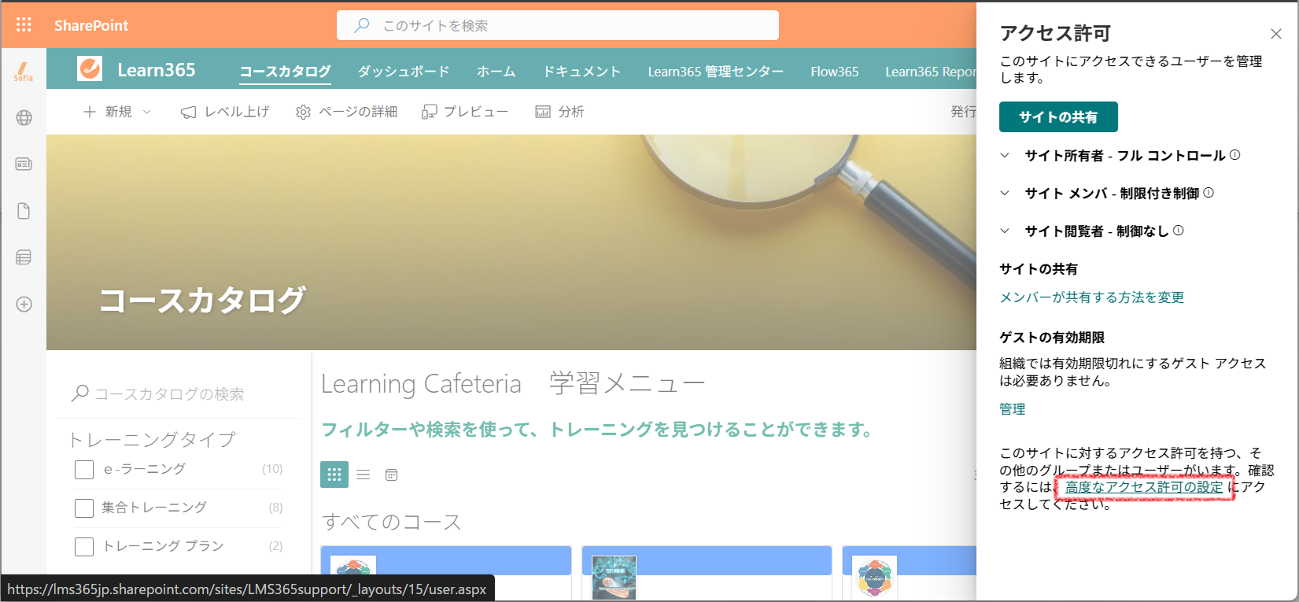This screenshot has width=1299, height=602.
Task: Close the アクセス許可 panel
Action: click(x=1276, y=34)
